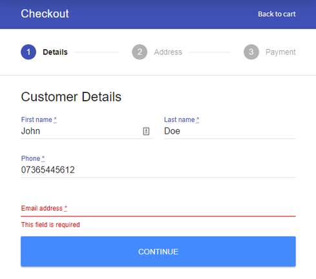Click the contact autofill icon in First name
Viewport: 316px width, 279px height.
(146, 131)
